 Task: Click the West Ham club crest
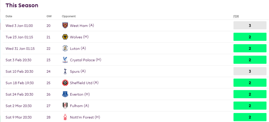coord(65,25)
